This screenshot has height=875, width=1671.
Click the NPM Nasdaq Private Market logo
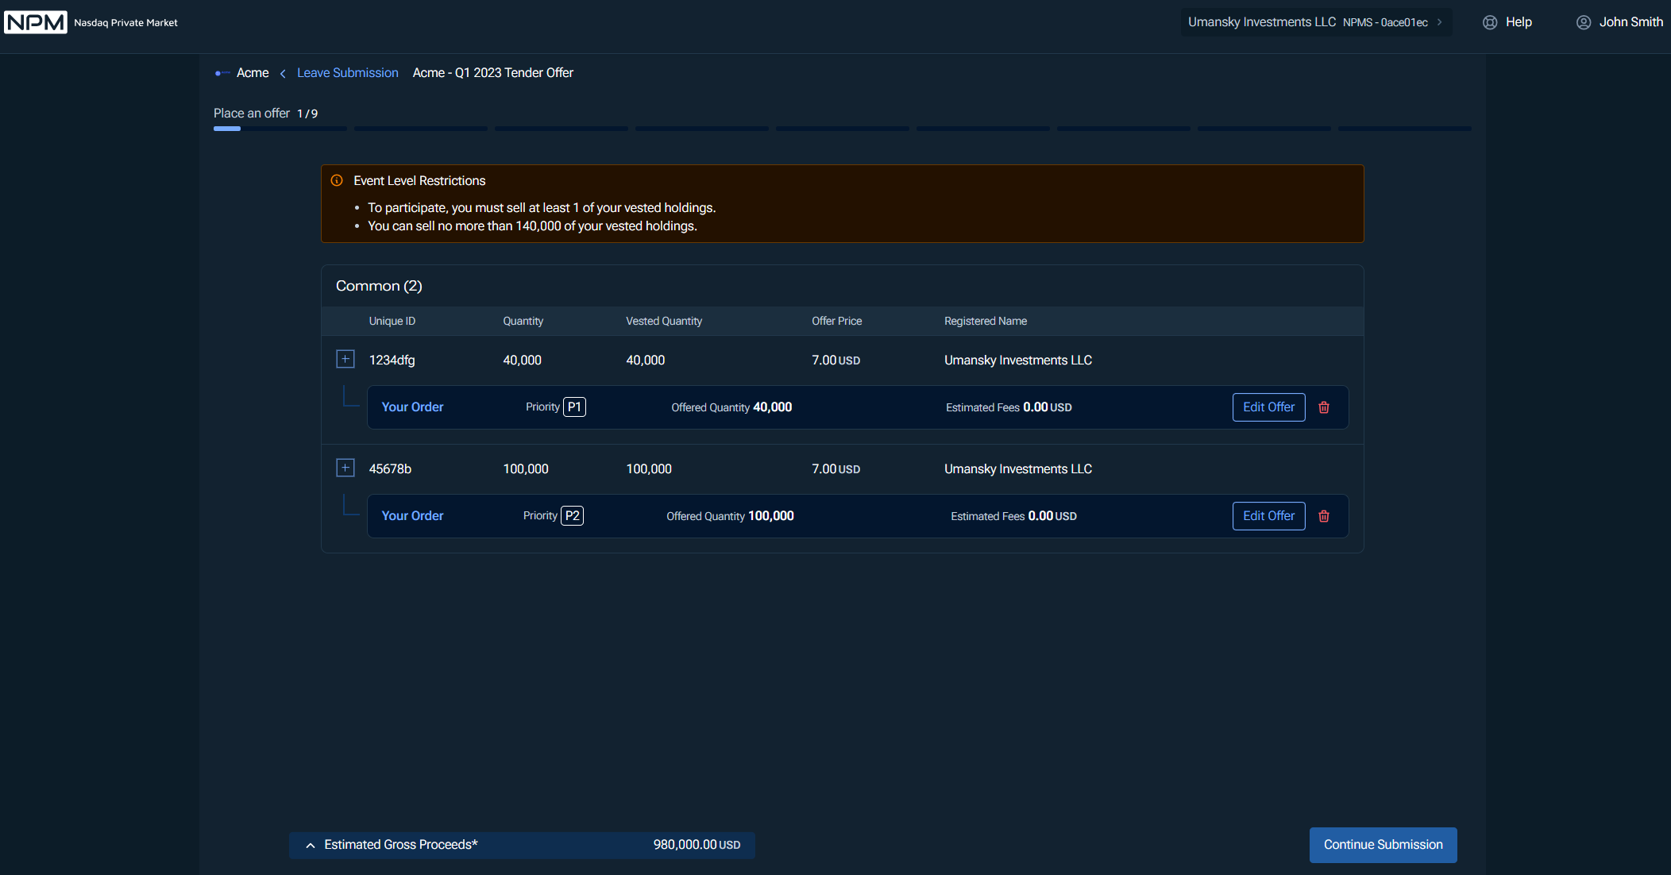pyautogui.click(x=91, y=22)
